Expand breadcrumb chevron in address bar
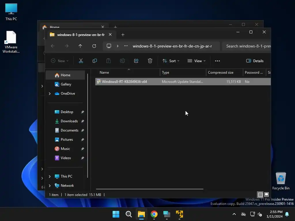 (118, 46)
